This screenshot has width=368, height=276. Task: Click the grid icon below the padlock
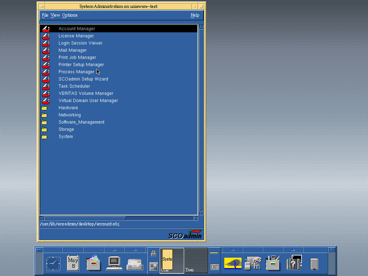(154, 267)
